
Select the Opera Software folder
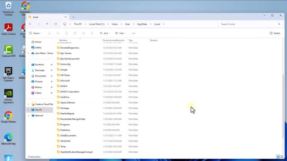[x=68, y=102]
